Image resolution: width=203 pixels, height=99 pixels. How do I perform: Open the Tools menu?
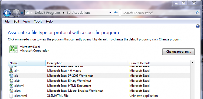pos(38,21)
